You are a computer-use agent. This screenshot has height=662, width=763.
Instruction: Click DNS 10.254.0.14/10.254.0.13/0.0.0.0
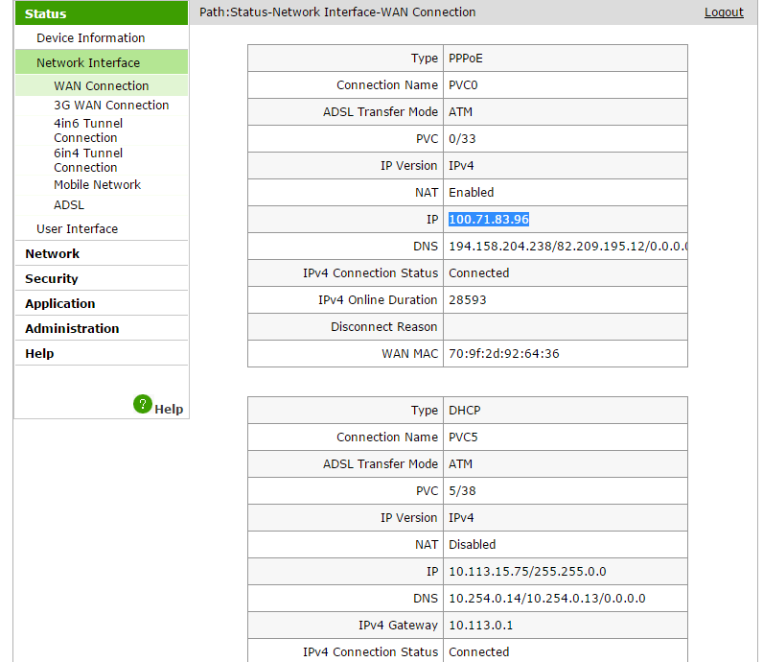click(547, 598)
